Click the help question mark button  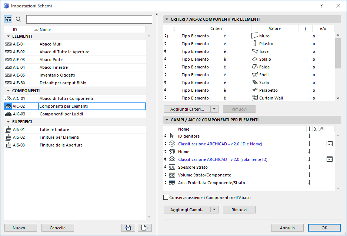(321, 6)
